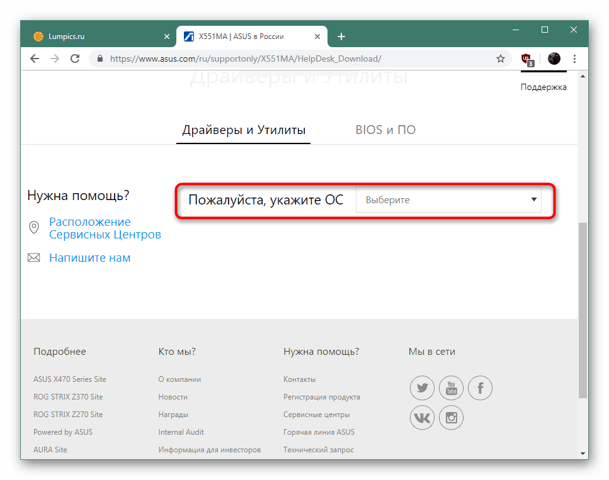Click the Twitter icon in the footer
The width and height of the screenshot is (609, 480).
(x=422, y=388)
